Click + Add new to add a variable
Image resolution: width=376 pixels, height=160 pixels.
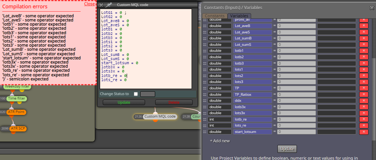coord(220,141)
